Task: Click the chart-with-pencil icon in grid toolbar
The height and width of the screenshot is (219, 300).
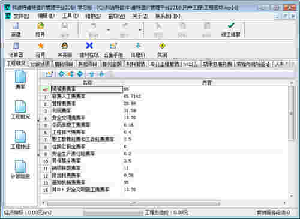Action: tap(49, 74)
